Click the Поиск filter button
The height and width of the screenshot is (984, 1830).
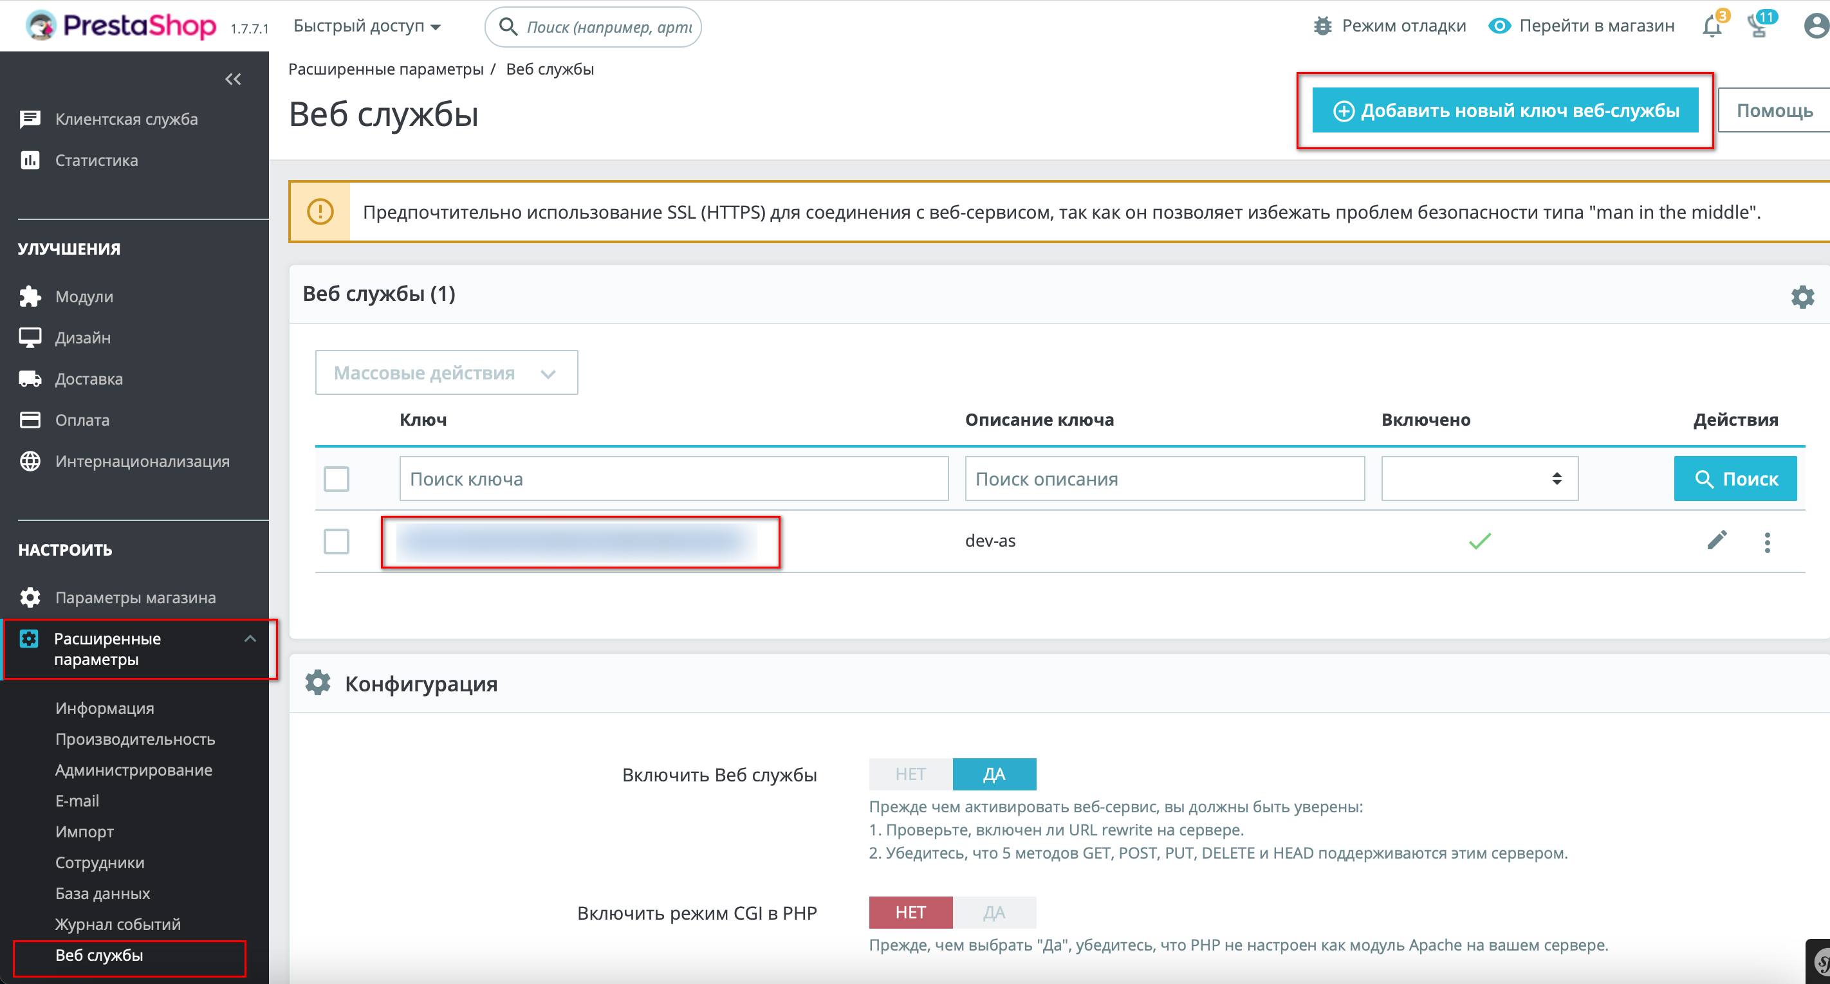pyautogui.click(x=1735, y=478)
